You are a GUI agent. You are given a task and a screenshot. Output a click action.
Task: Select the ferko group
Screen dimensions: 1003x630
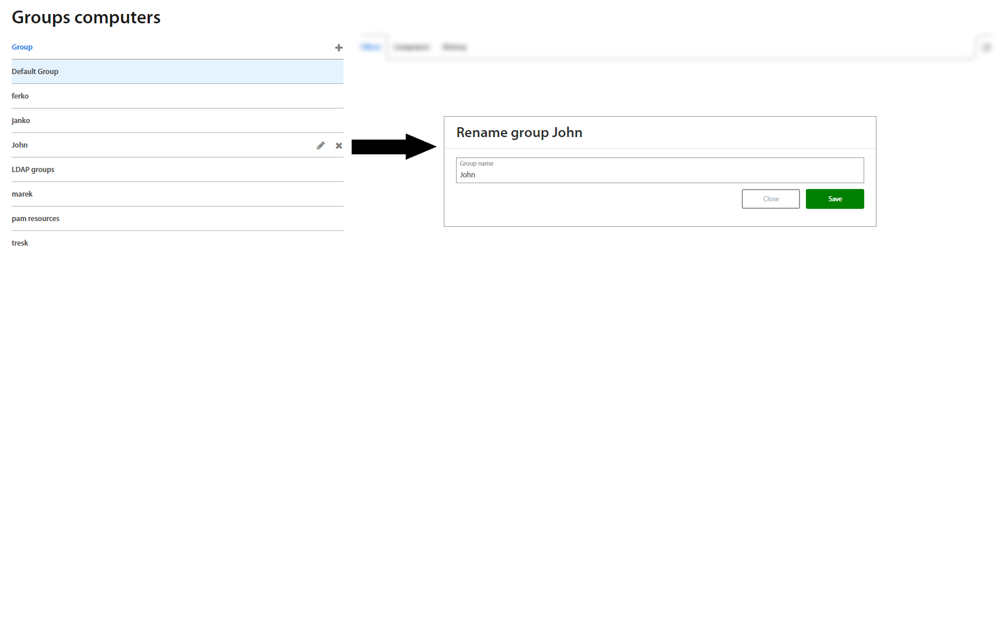20,96
